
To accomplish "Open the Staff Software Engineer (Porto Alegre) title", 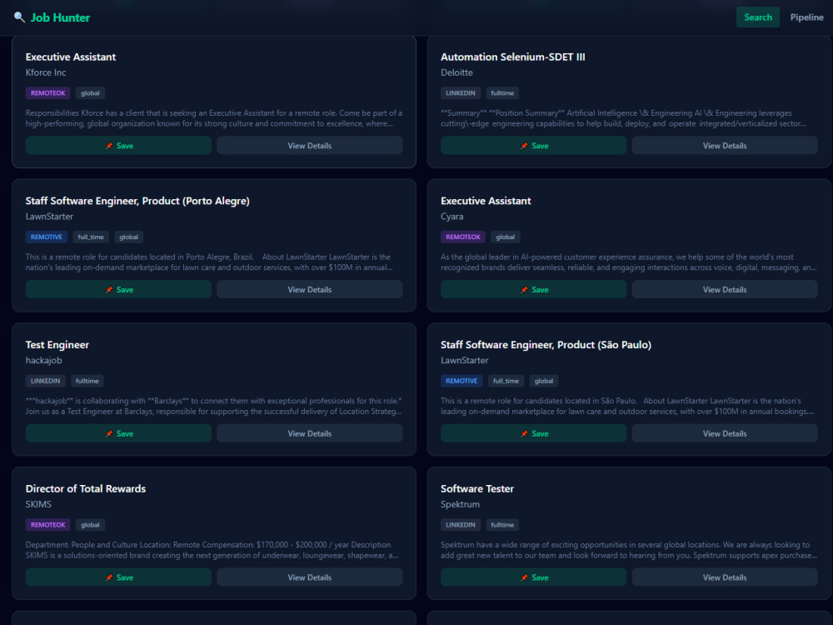I will 137,201.
